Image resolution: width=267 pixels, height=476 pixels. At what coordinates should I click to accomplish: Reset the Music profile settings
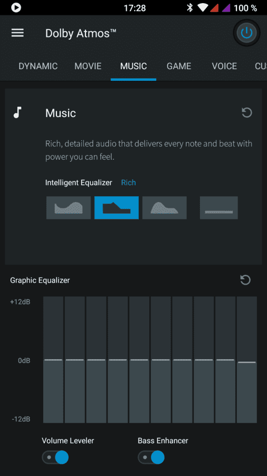click(x=247, y=113)
